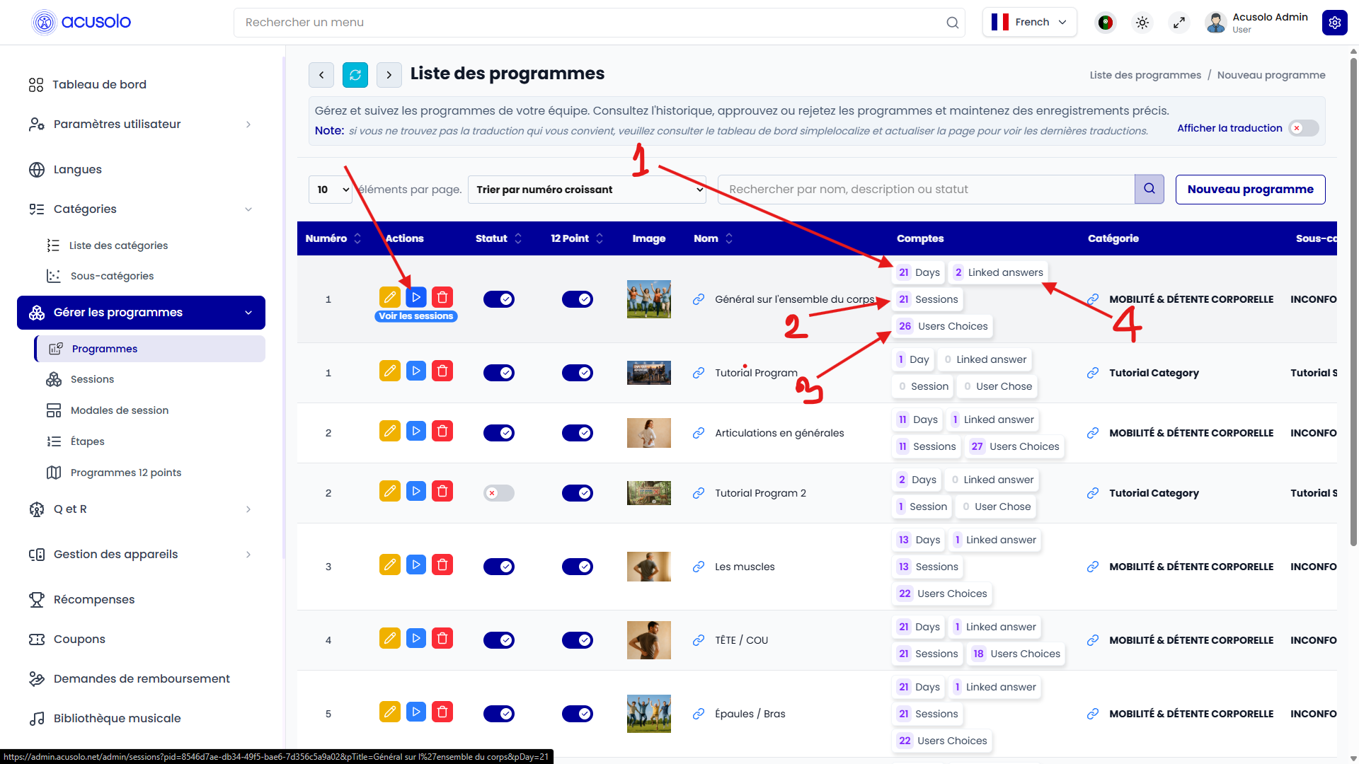Edit the Tutorial Program row
Screen dimensions: 1359x764
[390, 371]
